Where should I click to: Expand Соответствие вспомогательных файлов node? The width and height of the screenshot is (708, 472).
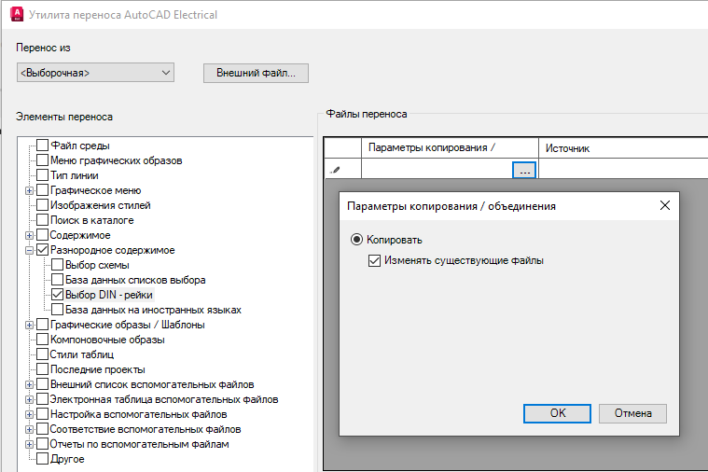tap(29, 429)
